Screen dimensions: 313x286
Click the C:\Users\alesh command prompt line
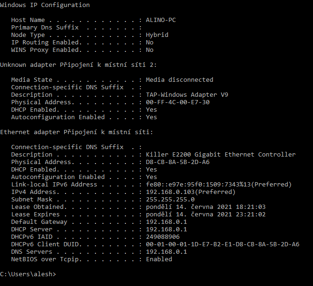pyautogui.click(x=28, y=274)
